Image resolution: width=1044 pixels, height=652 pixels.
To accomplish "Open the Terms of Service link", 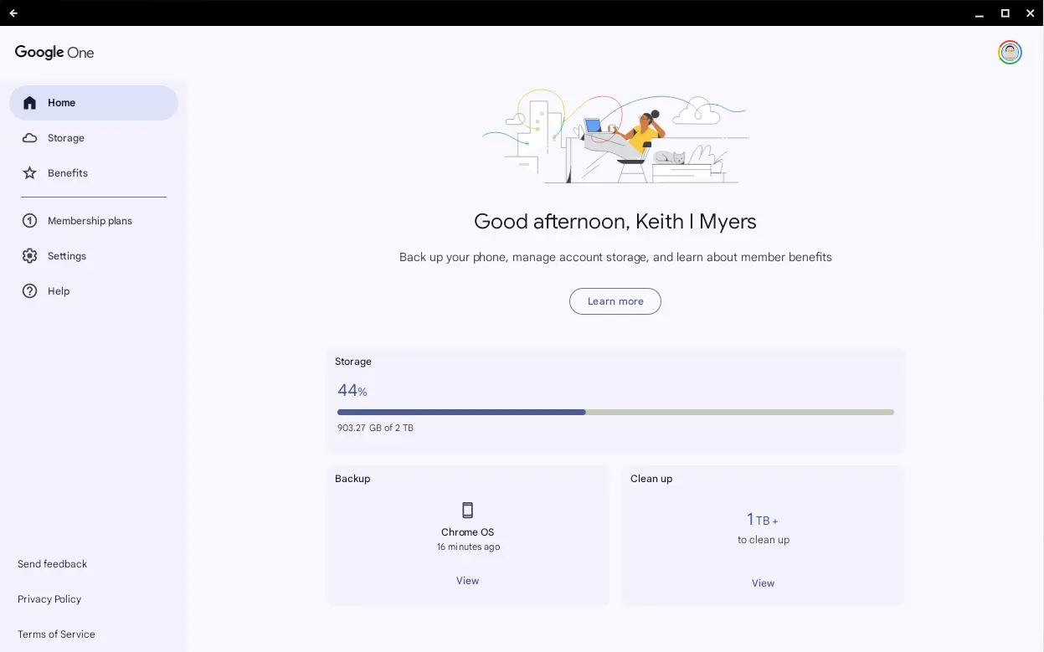I will pos(56,634).
